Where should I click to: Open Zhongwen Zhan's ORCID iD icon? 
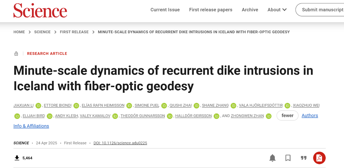[270, 116]
